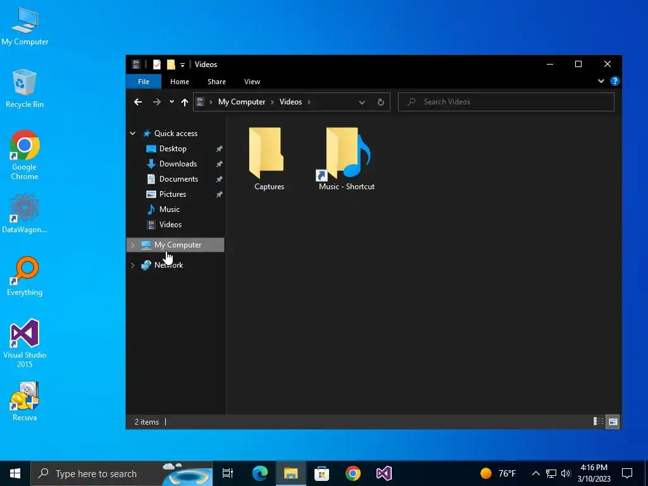The image size is (648, 486).
Task: Click the taskbar search box
Action: point(121,473)
